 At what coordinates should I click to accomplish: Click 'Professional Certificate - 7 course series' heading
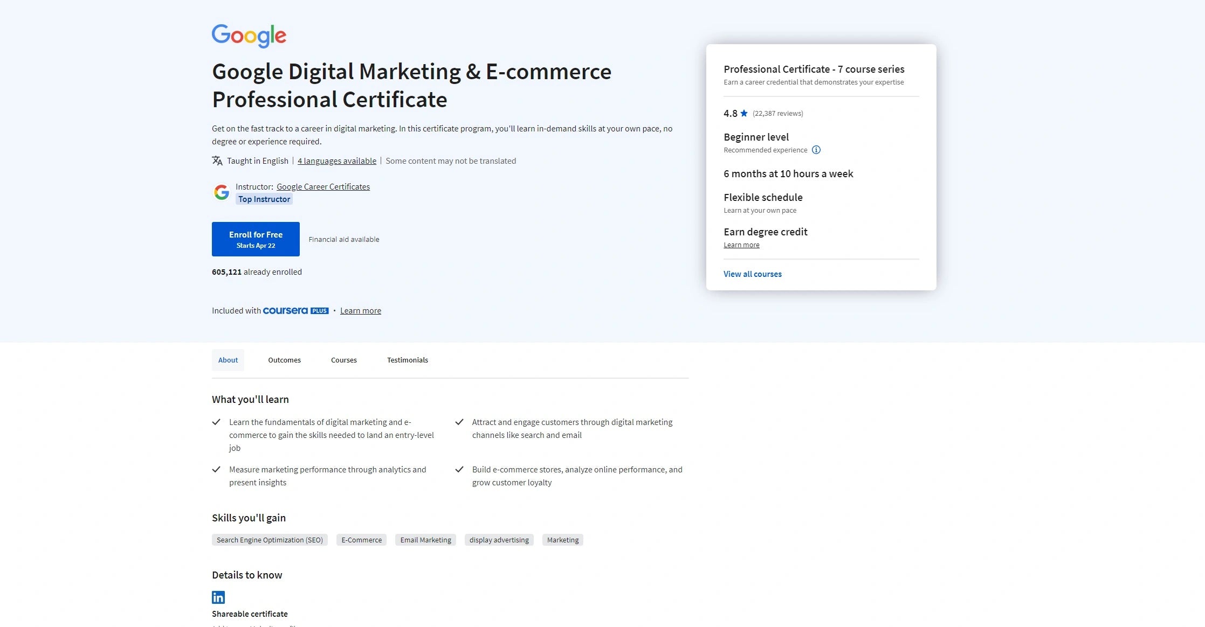point(814,69)
